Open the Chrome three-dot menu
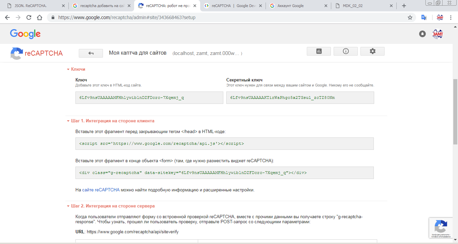The height and width of the screenshot is (244, 458). tap(451, 17)
